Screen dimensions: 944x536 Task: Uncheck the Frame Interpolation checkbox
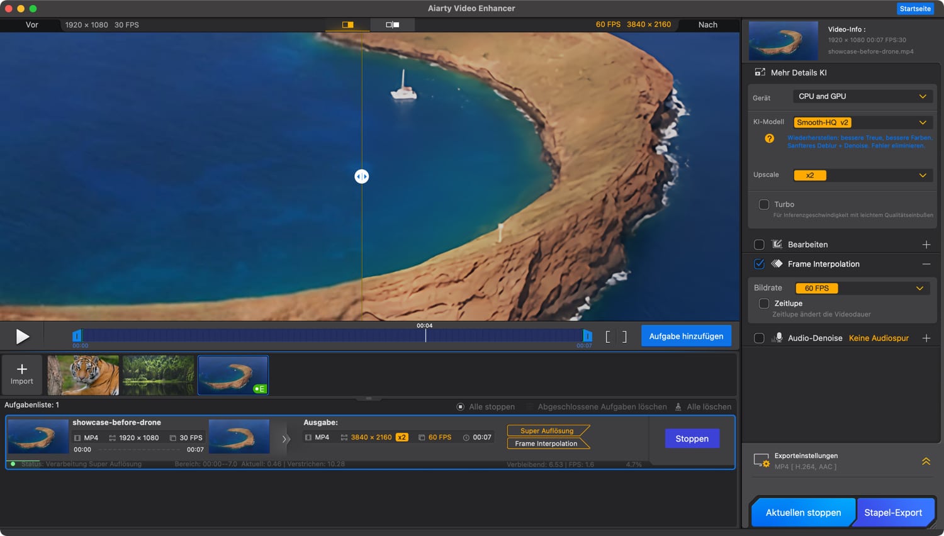(x=759, y=264)
